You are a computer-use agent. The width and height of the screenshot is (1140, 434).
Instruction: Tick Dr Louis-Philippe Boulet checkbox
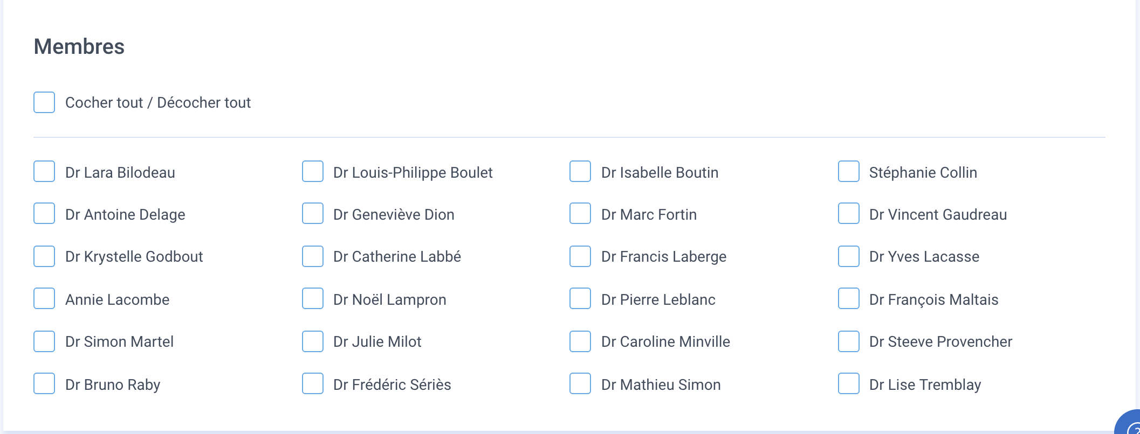313,171
